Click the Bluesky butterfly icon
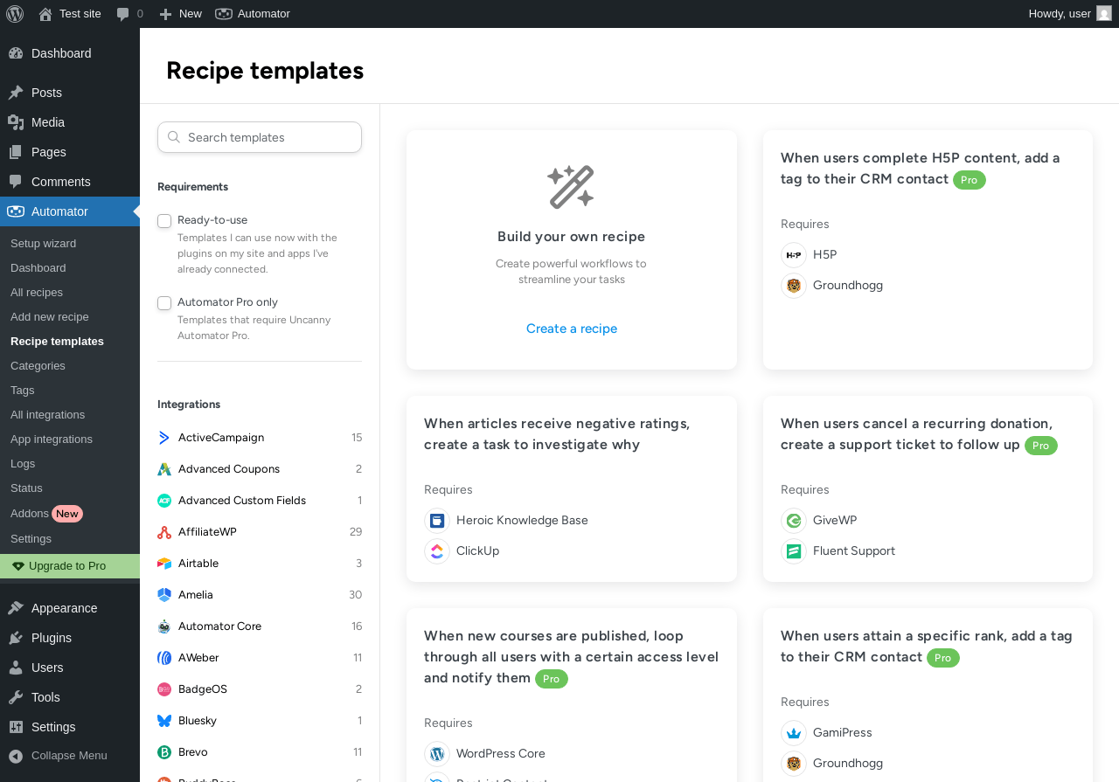The height and width of the screenshot is (782, 1119). [164, 721]
